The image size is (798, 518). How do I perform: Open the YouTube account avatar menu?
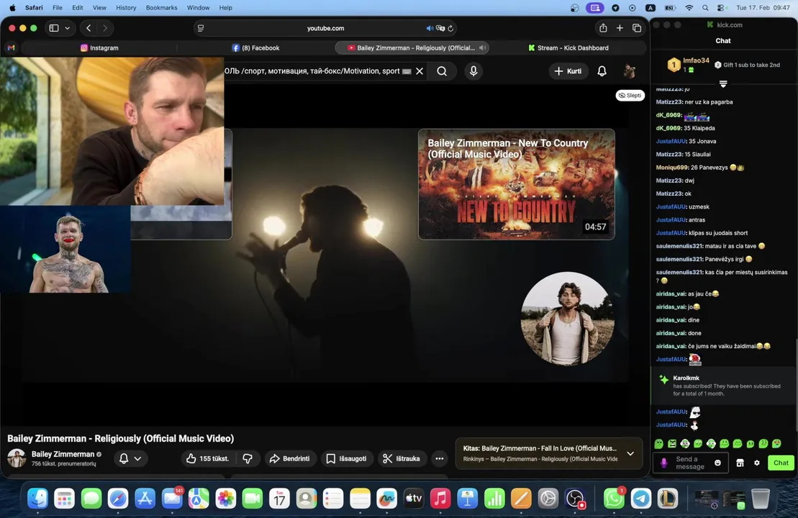coord(630,71)
